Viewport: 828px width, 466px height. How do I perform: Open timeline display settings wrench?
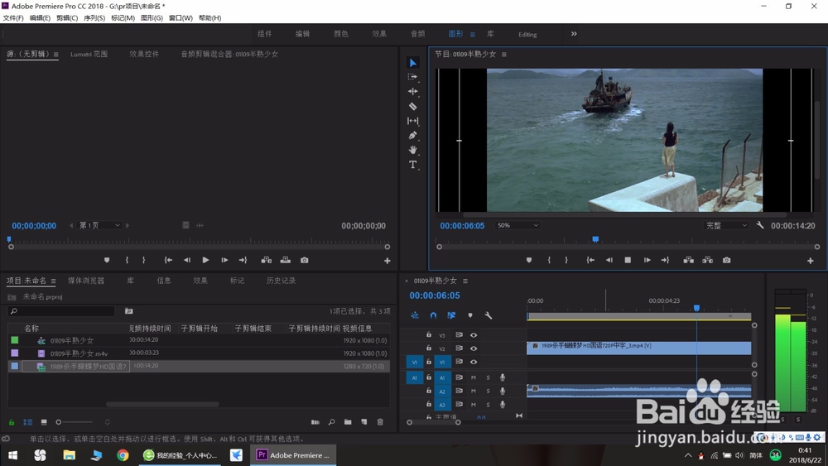[489, 315]
